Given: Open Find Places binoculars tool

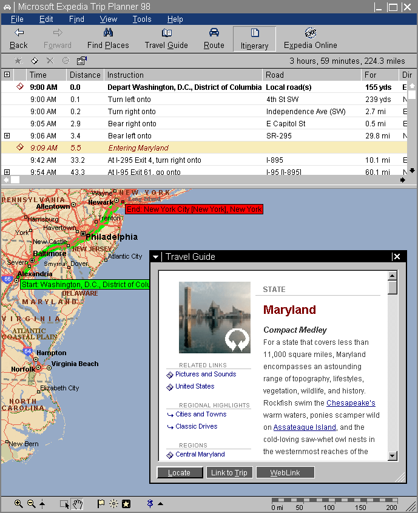Looking at the screenshot, I should pyautogui.click(x=108, y=39).
